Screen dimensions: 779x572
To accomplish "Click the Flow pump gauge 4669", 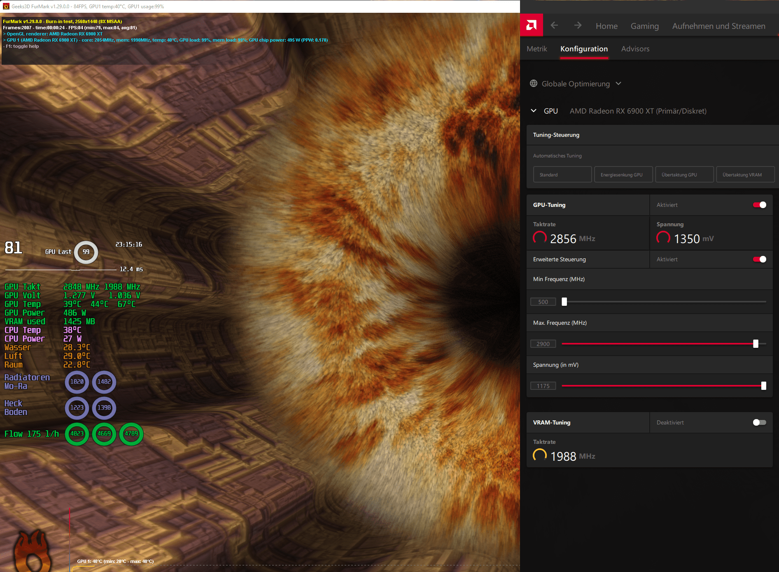I will tap(104, 434).
